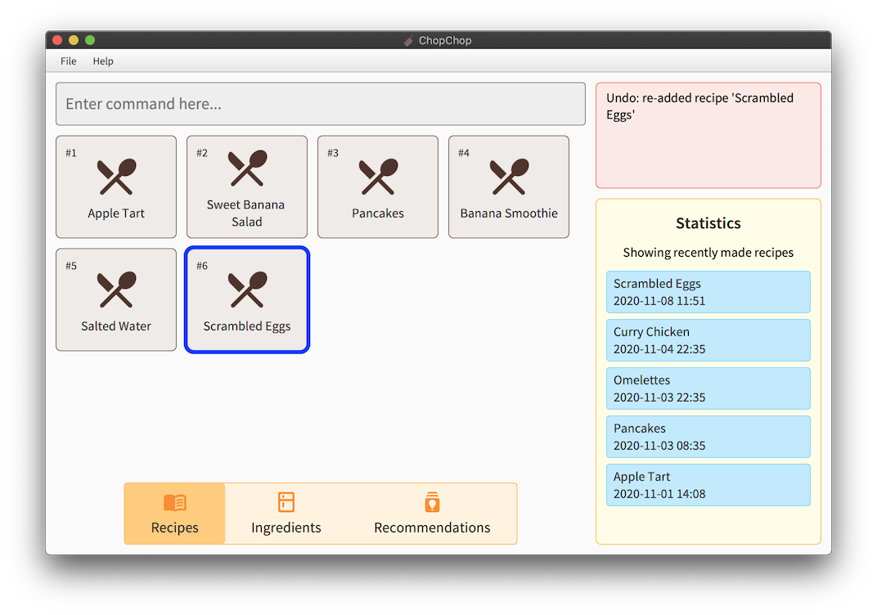This screenshot has height=615, width=877.
Task: Select the Apple Tart recipe name
Action: (116, 213)
